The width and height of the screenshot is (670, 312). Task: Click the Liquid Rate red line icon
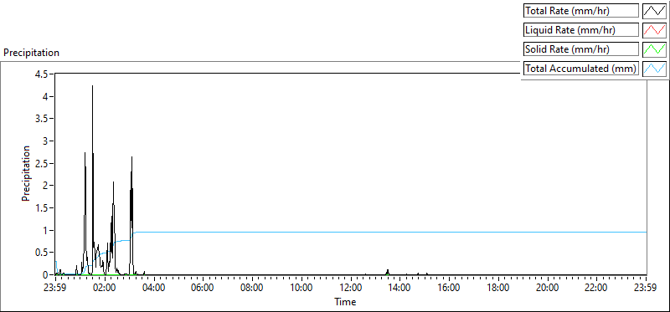[x=655, y=30]
